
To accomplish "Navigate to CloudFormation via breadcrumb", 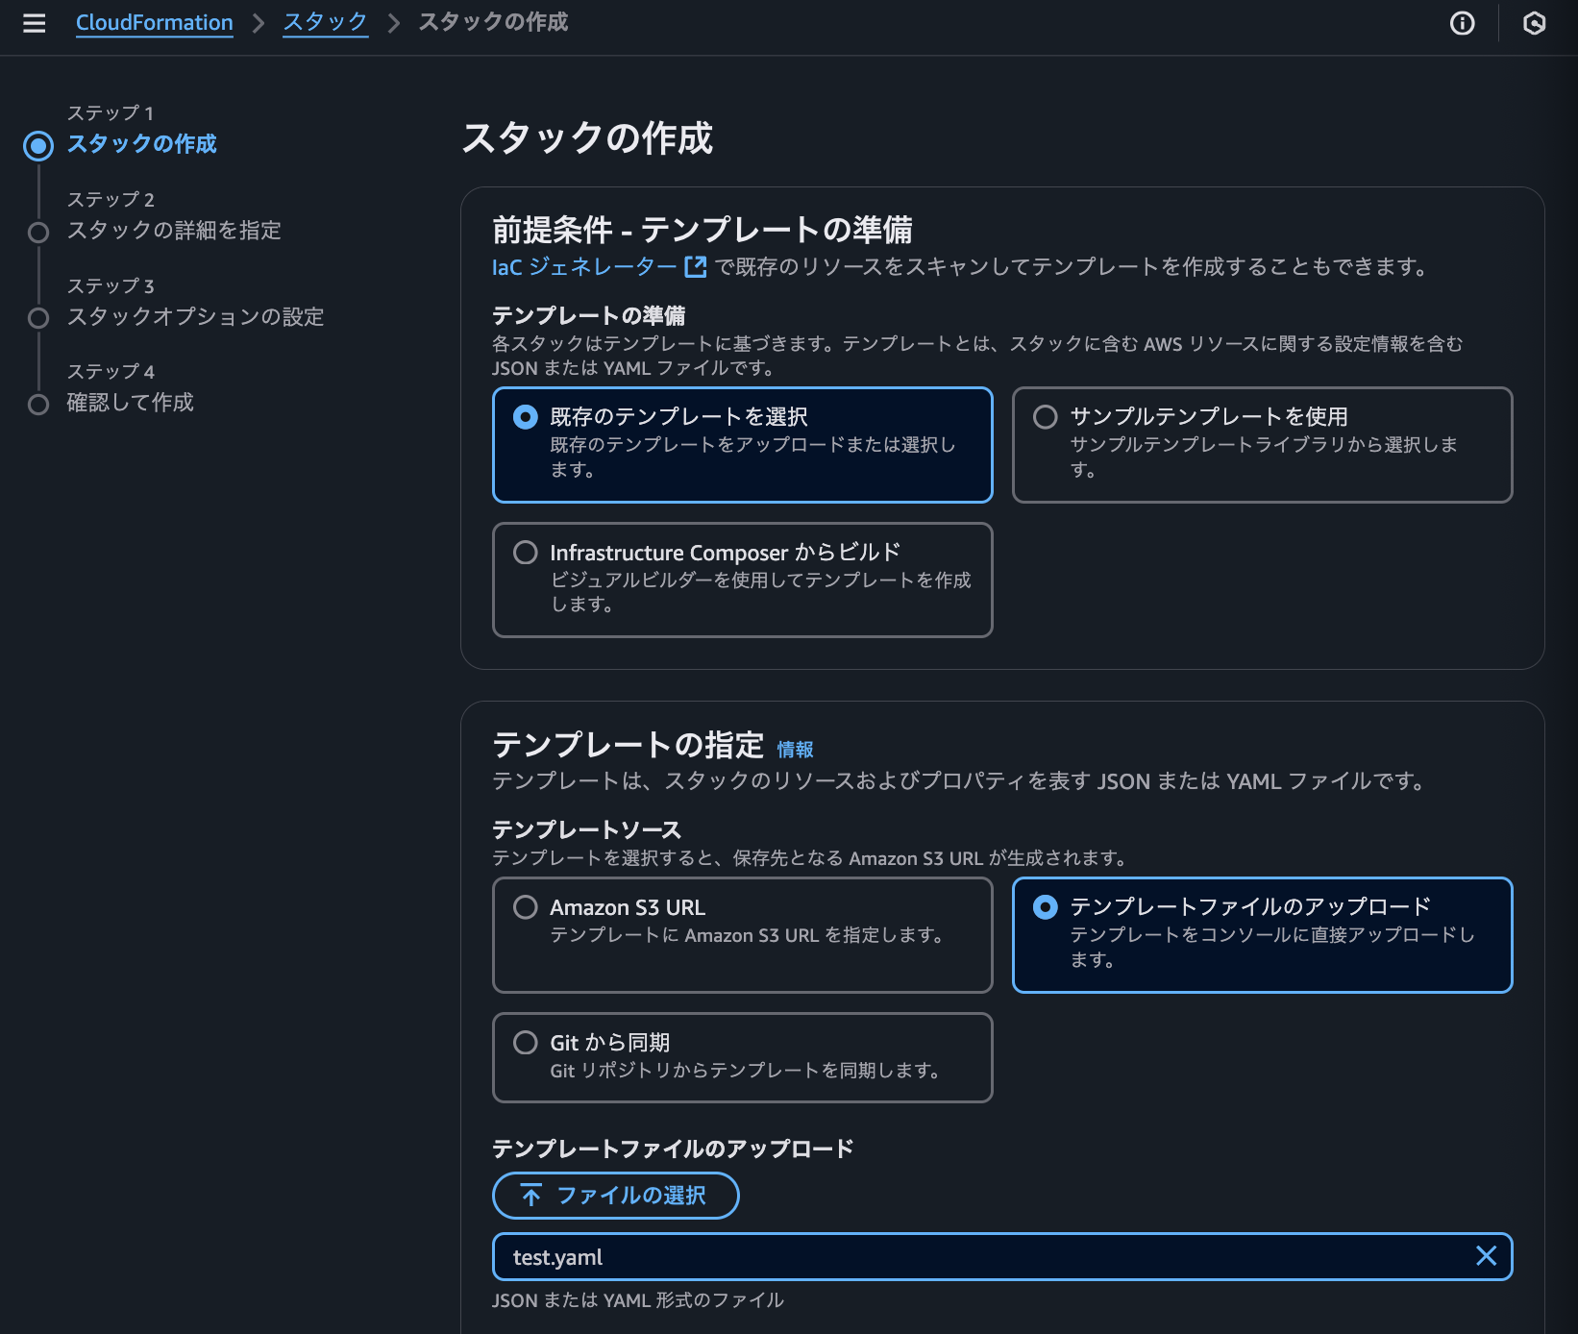I will tap(154, 21).
